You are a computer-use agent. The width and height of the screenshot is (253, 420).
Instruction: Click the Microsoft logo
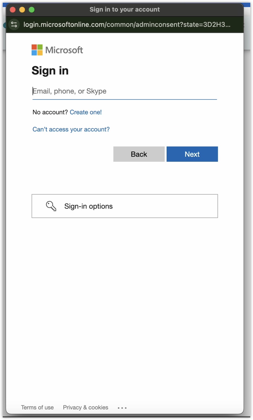[x=57, y=50]
